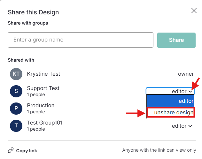Click the chain link icon beside Copy link
The image size is (202, 159).
[11, 150]
